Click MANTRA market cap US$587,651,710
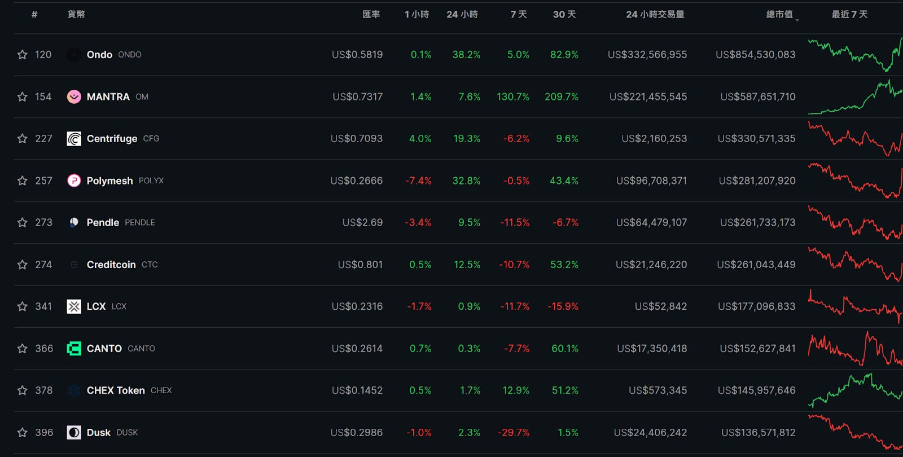The height and width of the screenshot is (457, 903). (x=758, y=96)
